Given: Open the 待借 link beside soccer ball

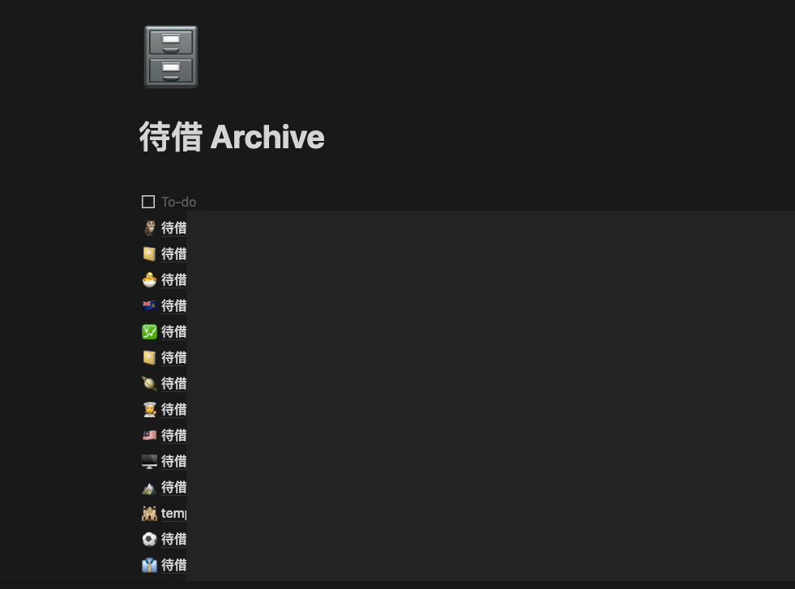Looking at the screenshot, I should pos(174,539).
